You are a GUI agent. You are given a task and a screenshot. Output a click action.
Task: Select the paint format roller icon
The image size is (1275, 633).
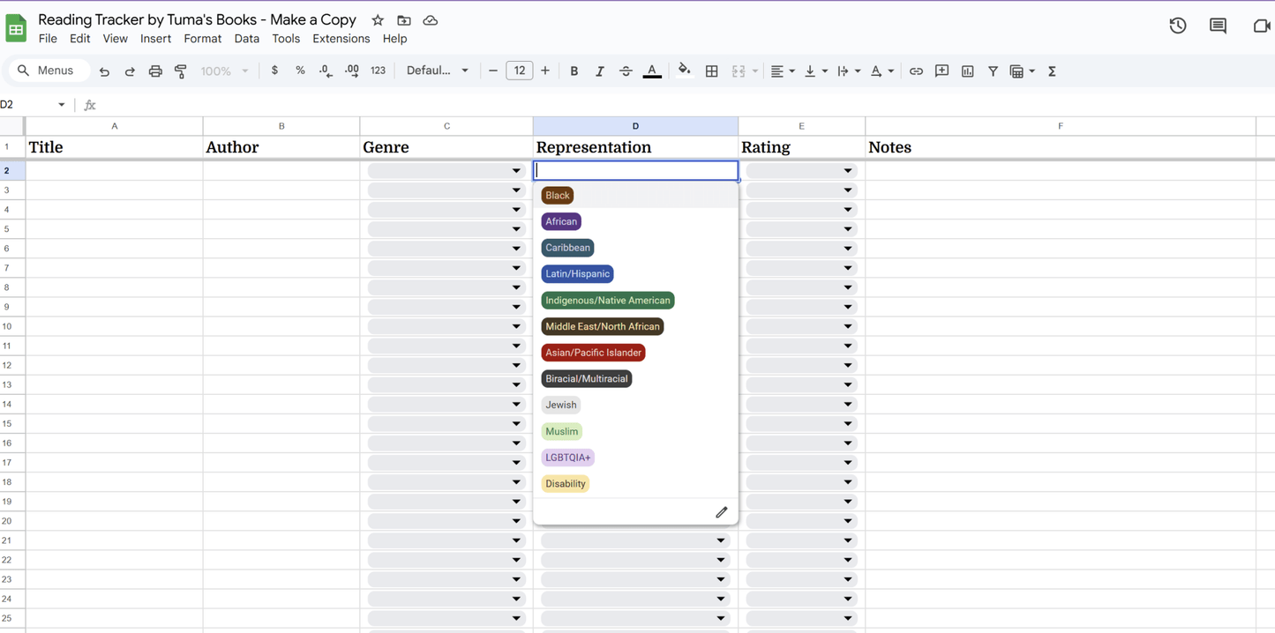[x=181, y=71]
